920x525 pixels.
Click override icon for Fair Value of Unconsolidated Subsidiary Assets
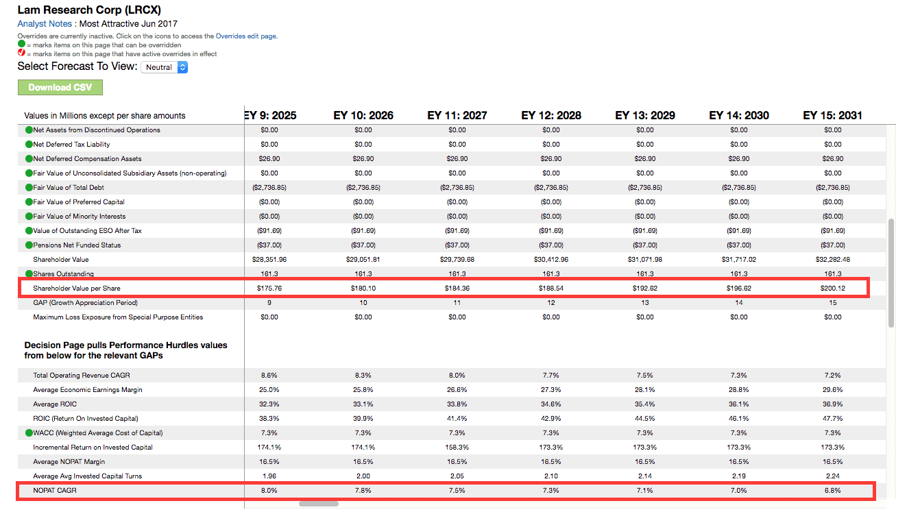[x=29, y=173]
